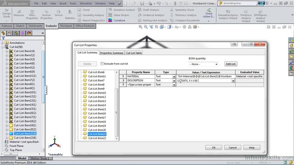
Task: Open Undercut Analysis
Action: pyautogui.click(x=151, y=15)
